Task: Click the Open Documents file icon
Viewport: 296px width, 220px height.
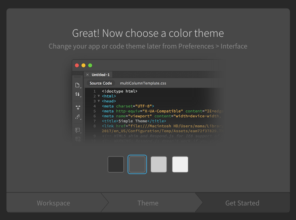Action: (78, 85)
